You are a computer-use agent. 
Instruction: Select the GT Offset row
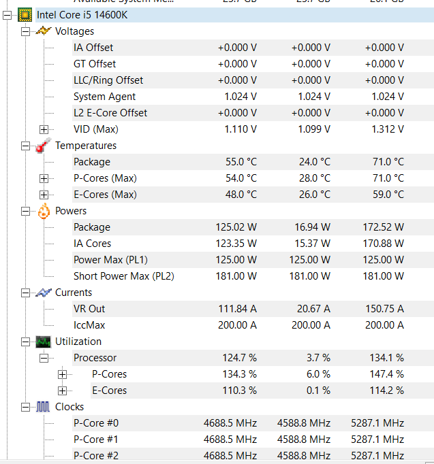pos(253,64)
